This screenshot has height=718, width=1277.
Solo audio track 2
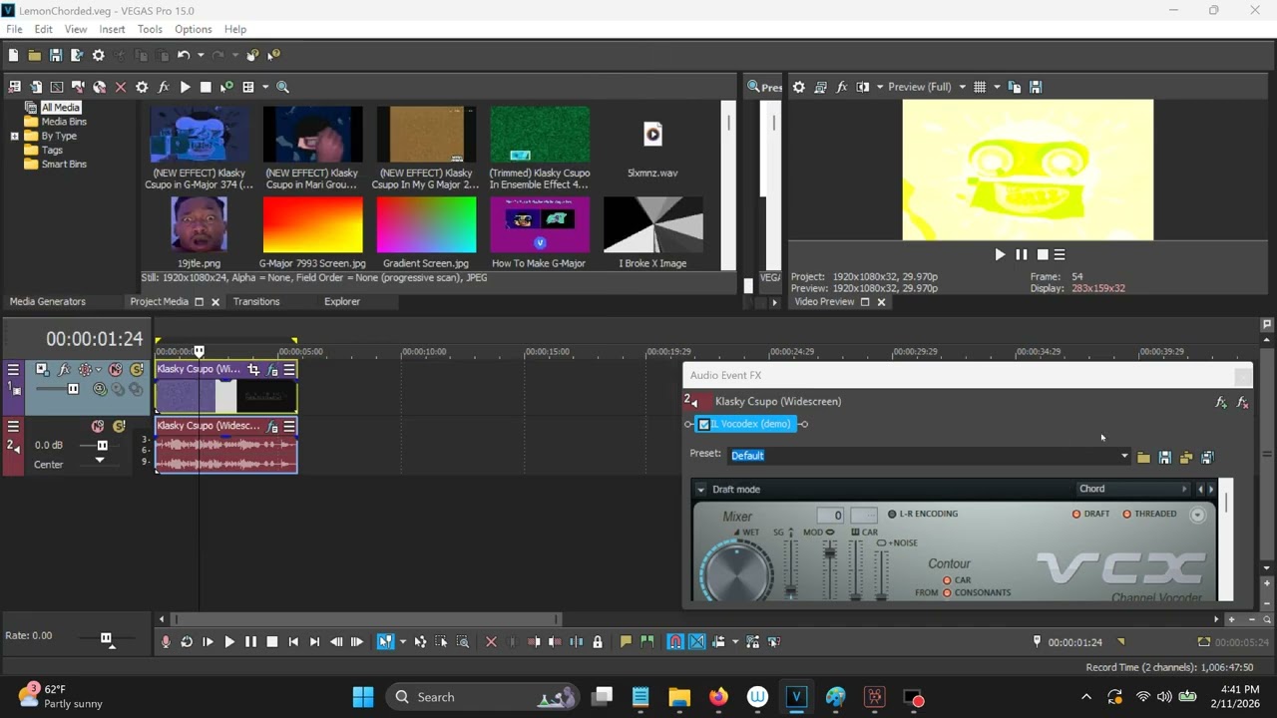(x=119, y=427)
